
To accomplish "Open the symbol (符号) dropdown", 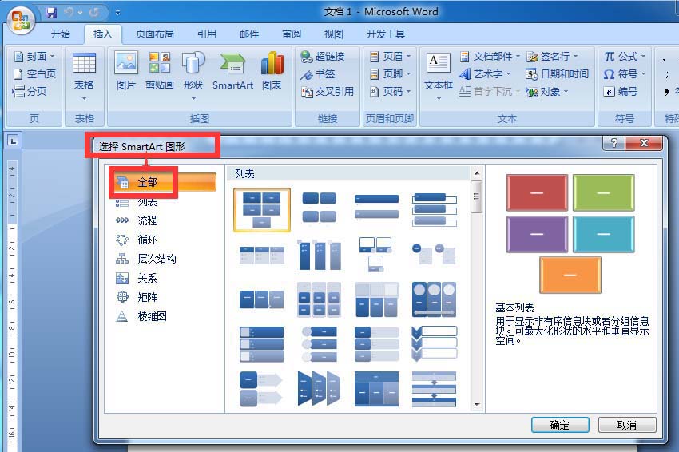I will 625,74.
